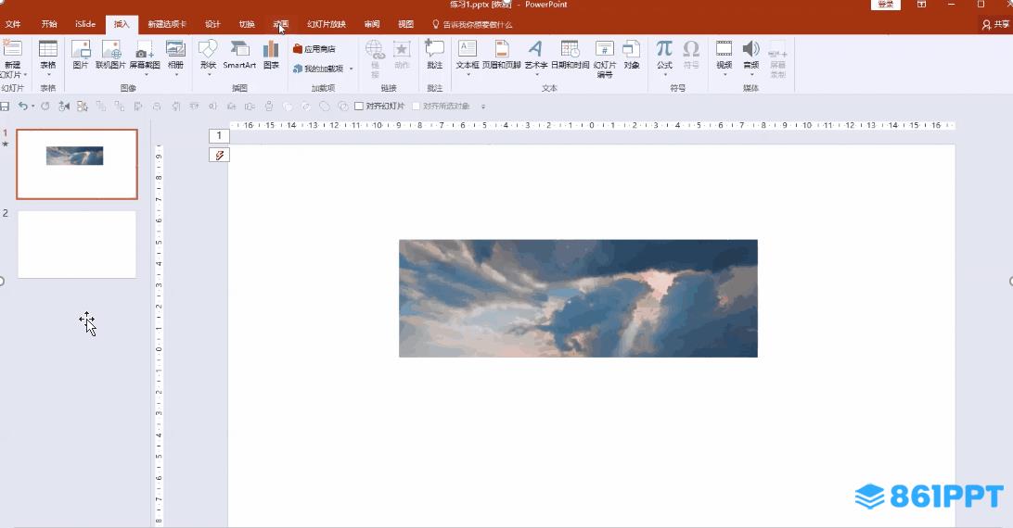The width and height of the screenshot is (1013, 528).
Task: Open the 幻灯片放映 slideshow tab
Action: coord(327,24)
